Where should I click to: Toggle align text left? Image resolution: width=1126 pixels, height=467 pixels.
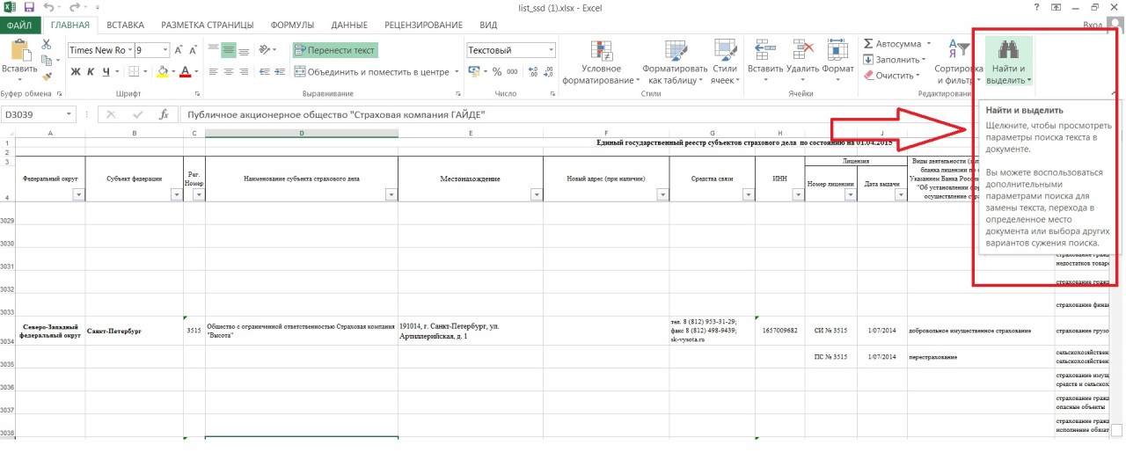coord(212,72)
